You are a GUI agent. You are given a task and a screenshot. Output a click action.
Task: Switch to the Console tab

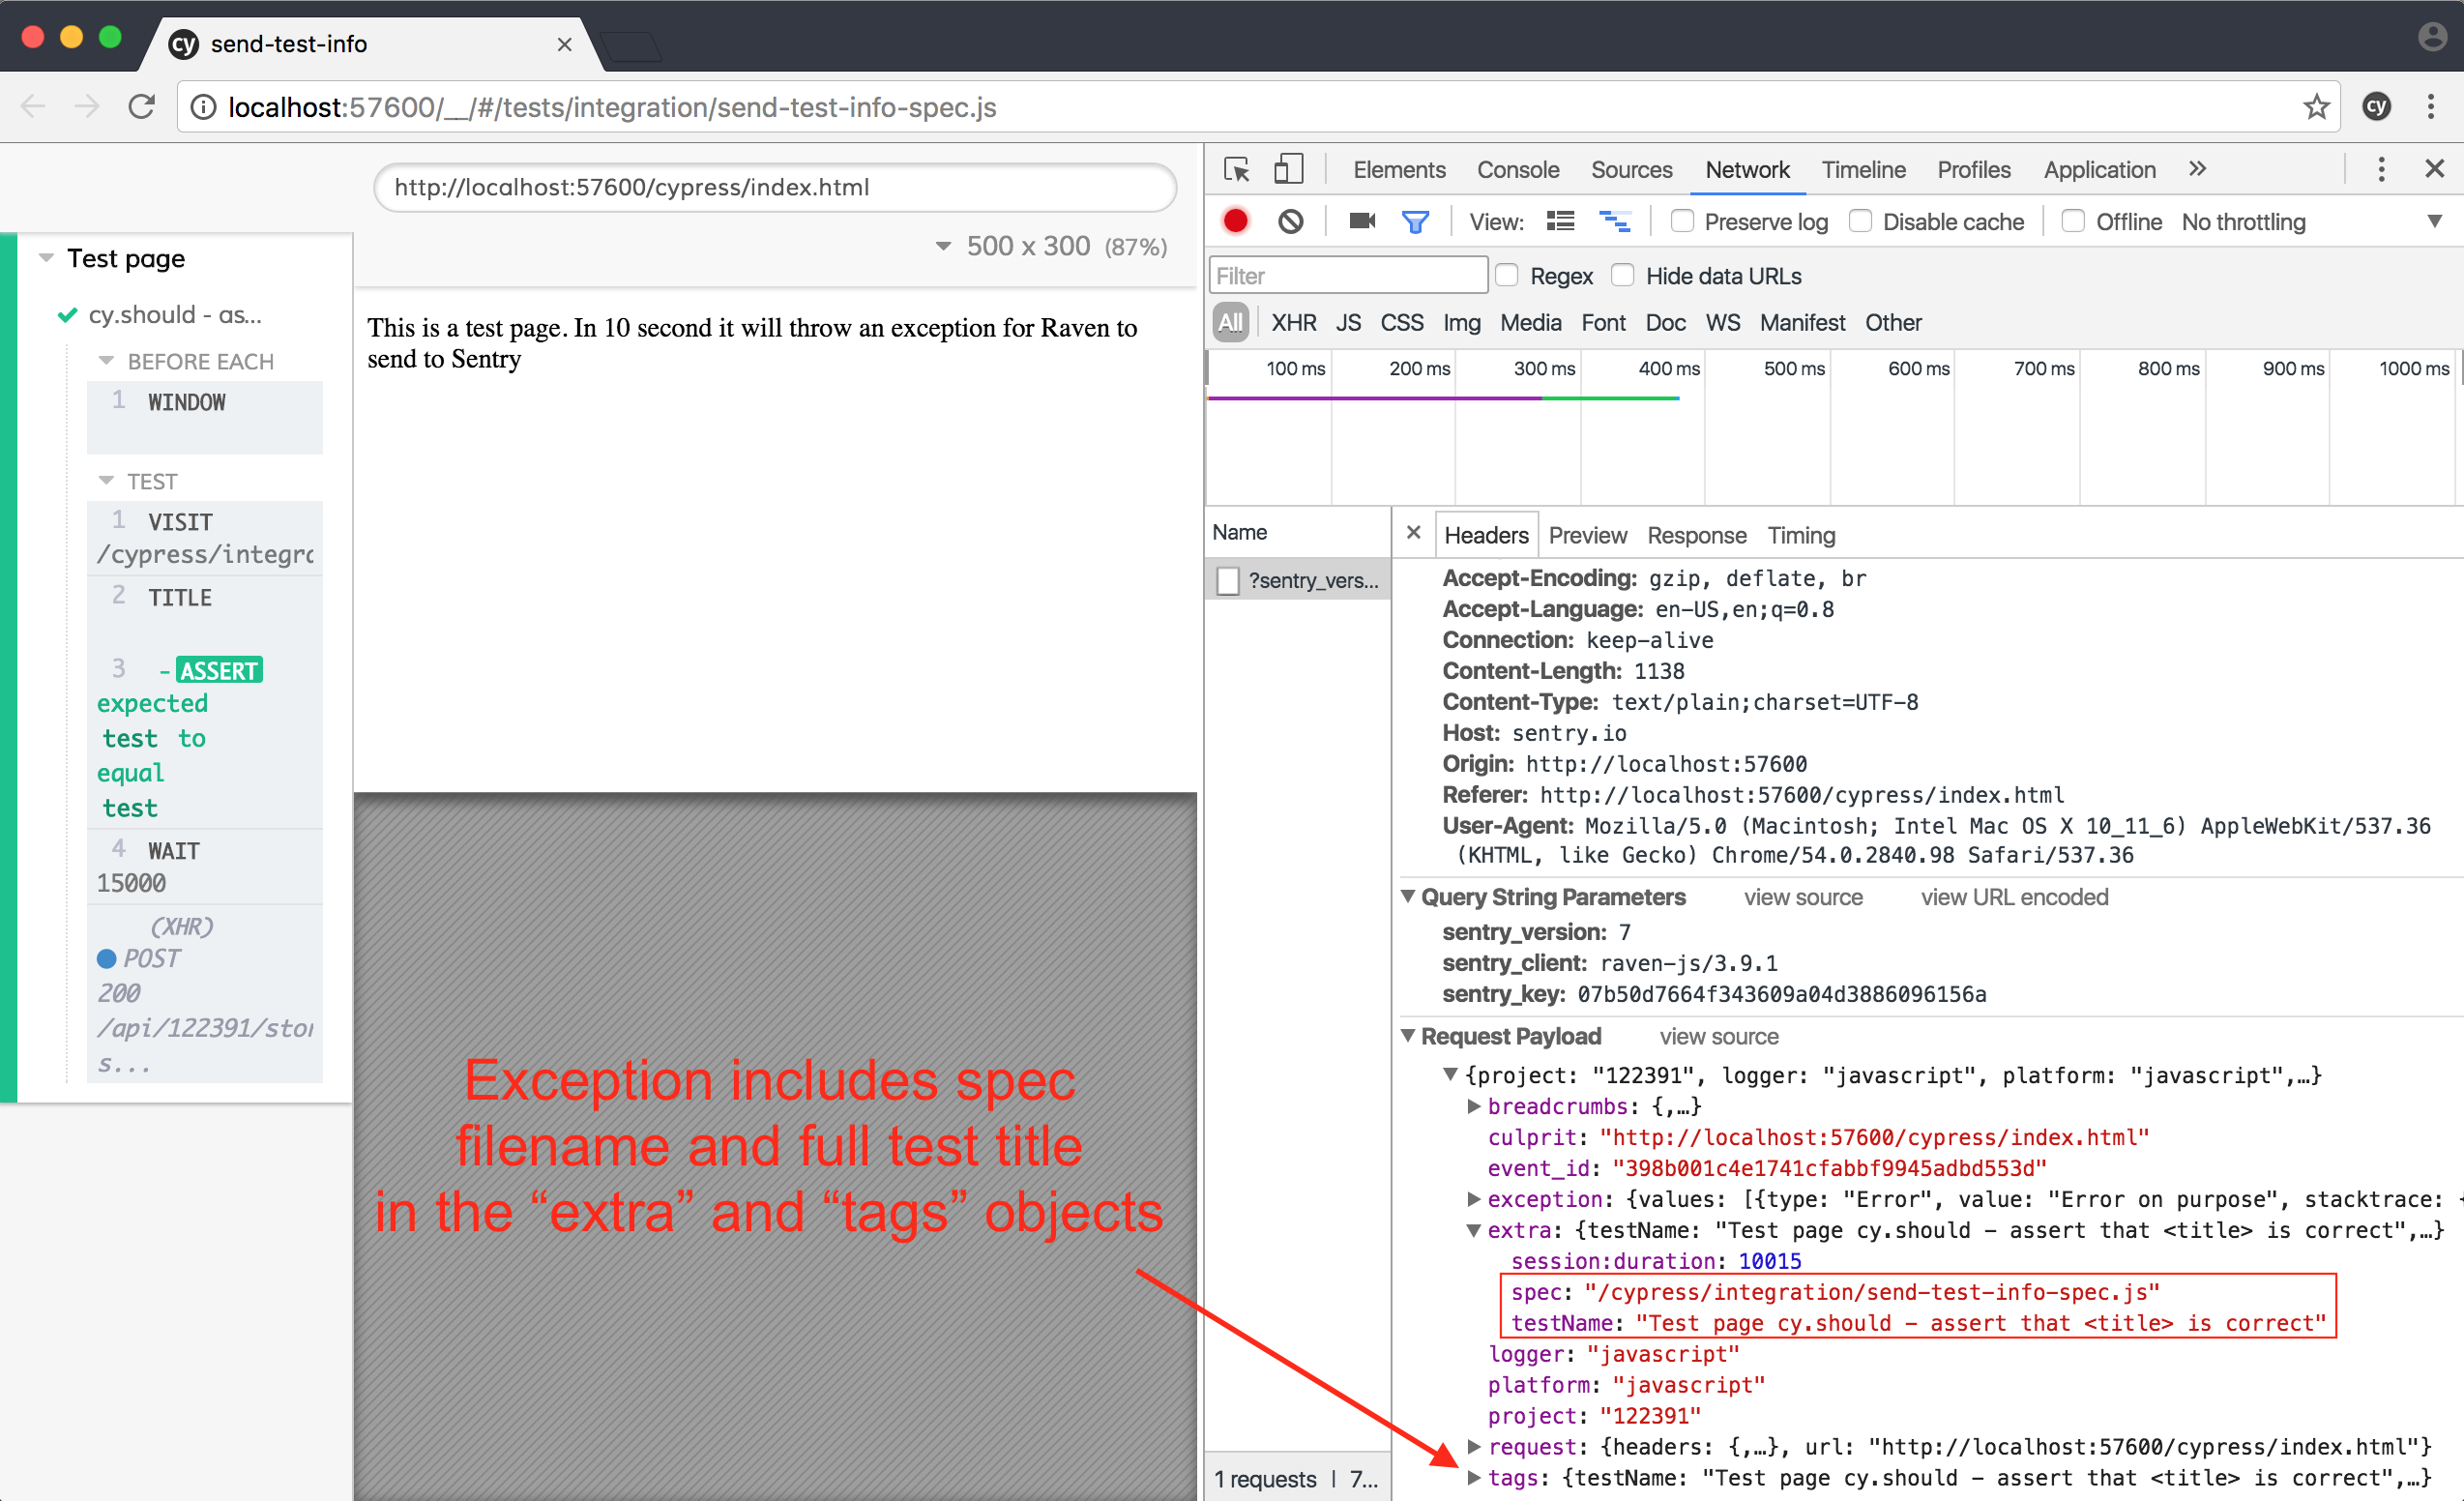point(1517,170)
